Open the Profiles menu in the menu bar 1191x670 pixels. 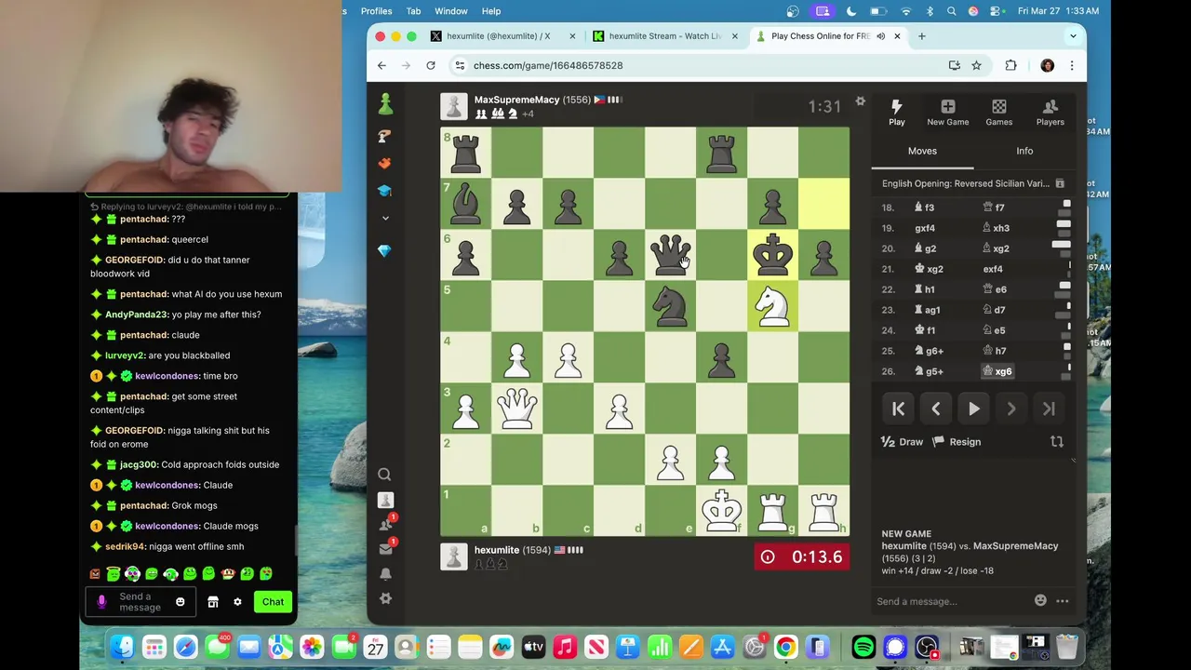tap(376, 11)
